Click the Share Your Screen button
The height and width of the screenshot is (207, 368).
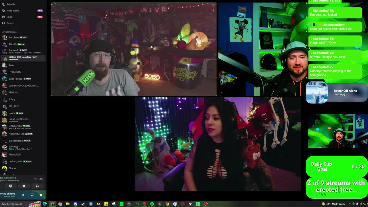[x=11, y=186]
